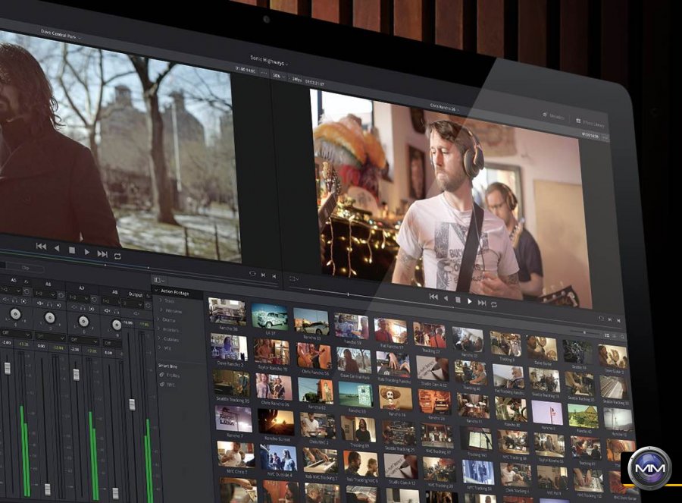This screenshot has width=682, height=503.
Task: Select the Rancho 38 clip thumbnail
Action: (227, 311)
